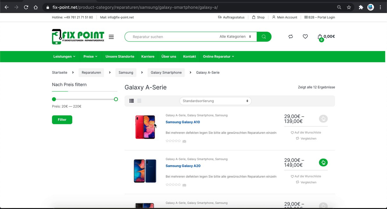Open the Shop link in top bar

pyautogui.click(x=258, y=17)
